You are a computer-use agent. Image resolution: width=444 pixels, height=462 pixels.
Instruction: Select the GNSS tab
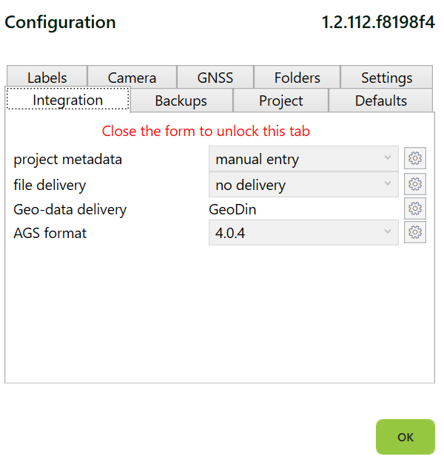(x=215, y=78)
